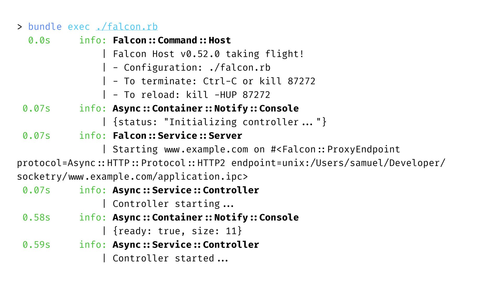503x283 pixels.
Task: Click the Initializing controller status line
Action: pos(220,122)
